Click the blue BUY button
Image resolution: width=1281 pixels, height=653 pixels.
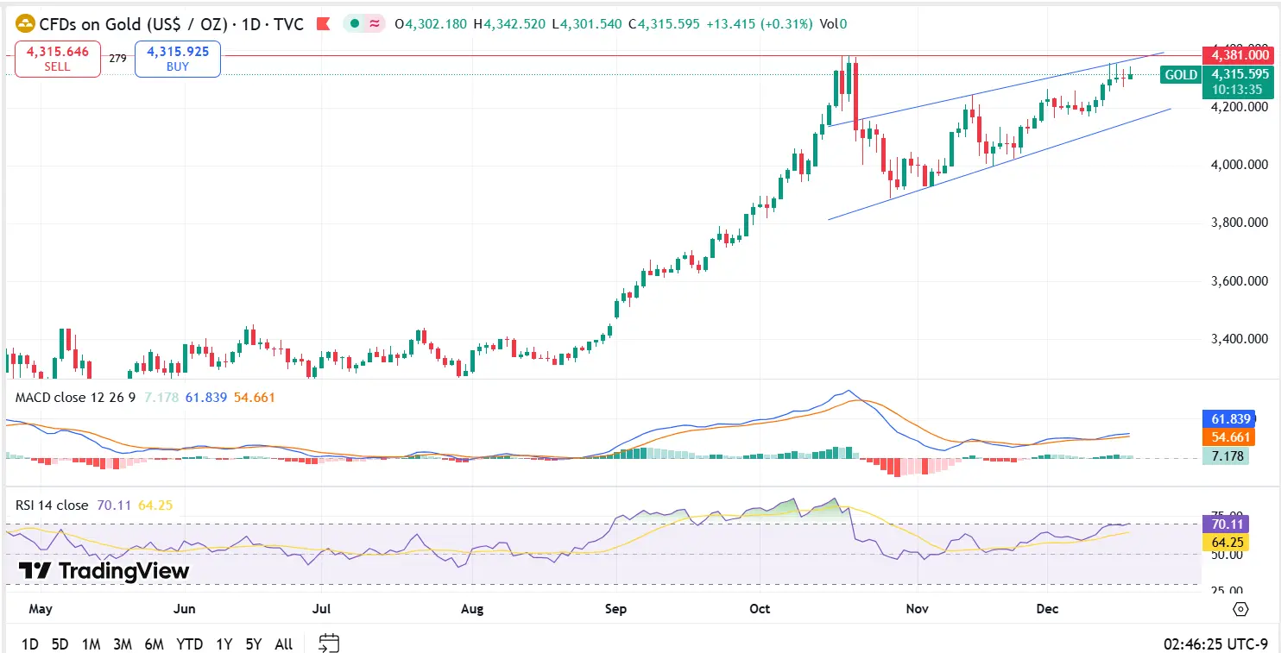tap(177, 58)
